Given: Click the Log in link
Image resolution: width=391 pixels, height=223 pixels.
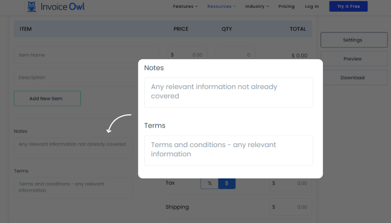Looking at the screenshot, I should point(312,7).
